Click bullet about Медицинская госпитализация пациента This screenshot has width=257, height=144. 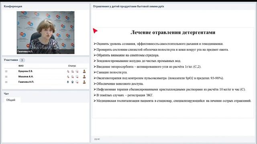tap(172, 101)
